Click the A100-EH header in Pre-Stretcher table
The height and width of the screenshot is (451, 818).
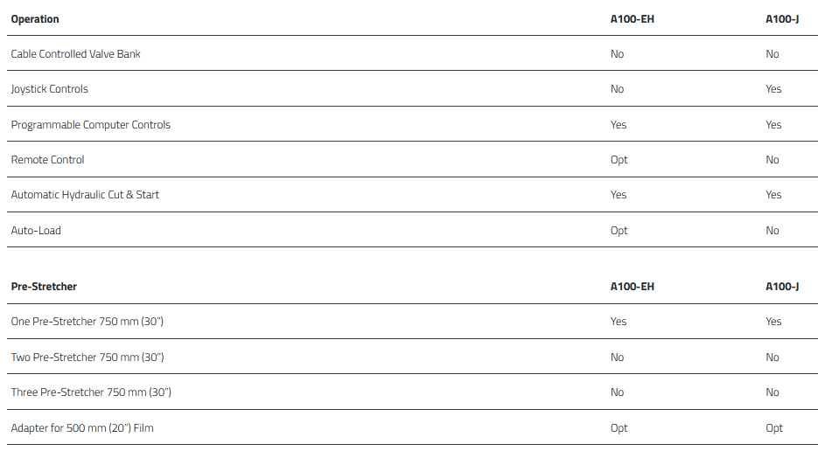pyautogui.click(x=632, y=287)
